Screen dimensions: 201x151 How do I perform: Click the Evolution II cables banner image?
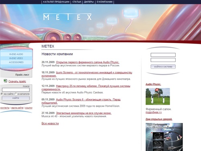coord(164,137)
